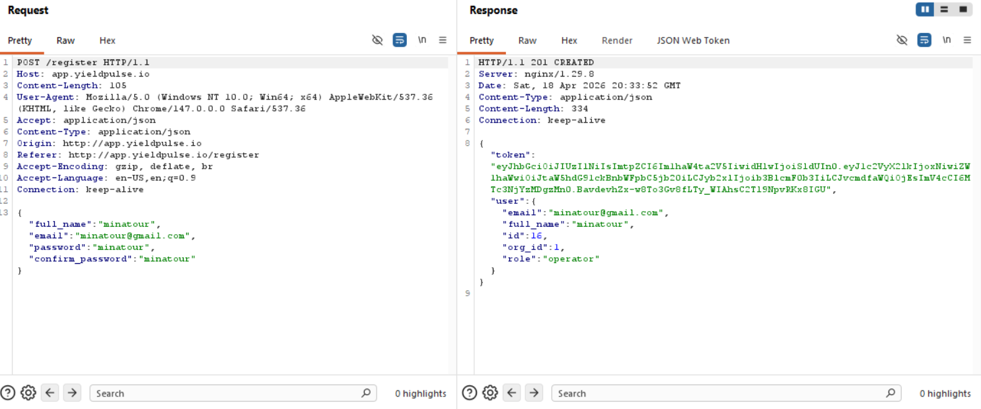The height and width of the screenshot is (409, 981).
Task: Open the JSON Web Token tab
Action: 693,40
